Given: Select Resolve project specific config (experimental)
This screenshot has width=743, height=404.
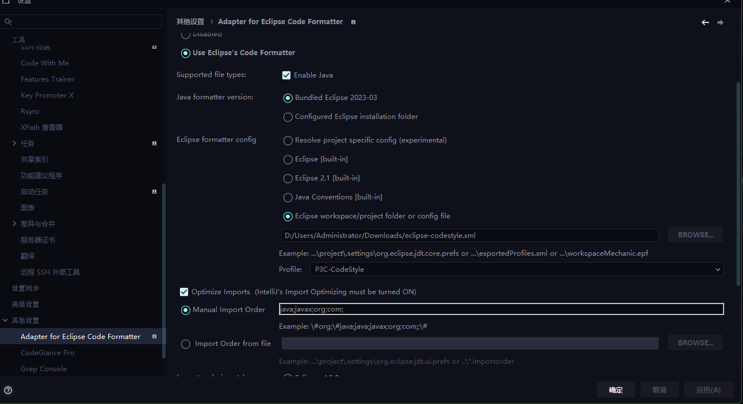Looking at the screenshot, I should coord(288,140).
